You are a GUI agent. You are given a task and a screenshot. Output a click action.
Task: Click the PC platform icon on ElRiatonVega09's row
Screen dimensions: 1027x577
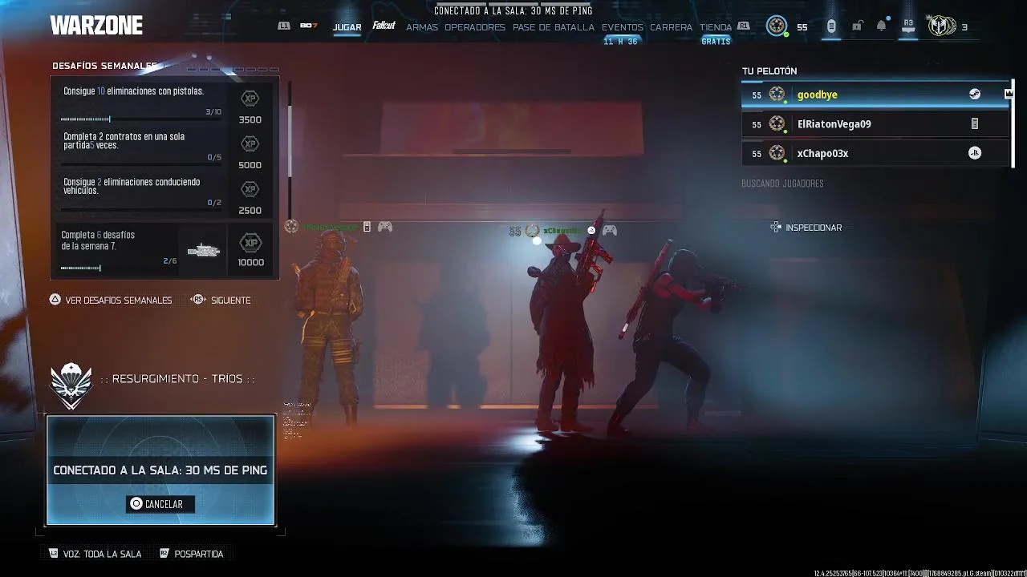pos(975,124)
